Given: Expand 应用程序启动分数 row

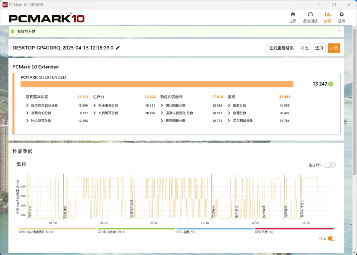Looking at the screenshot, I should point(27,106).
